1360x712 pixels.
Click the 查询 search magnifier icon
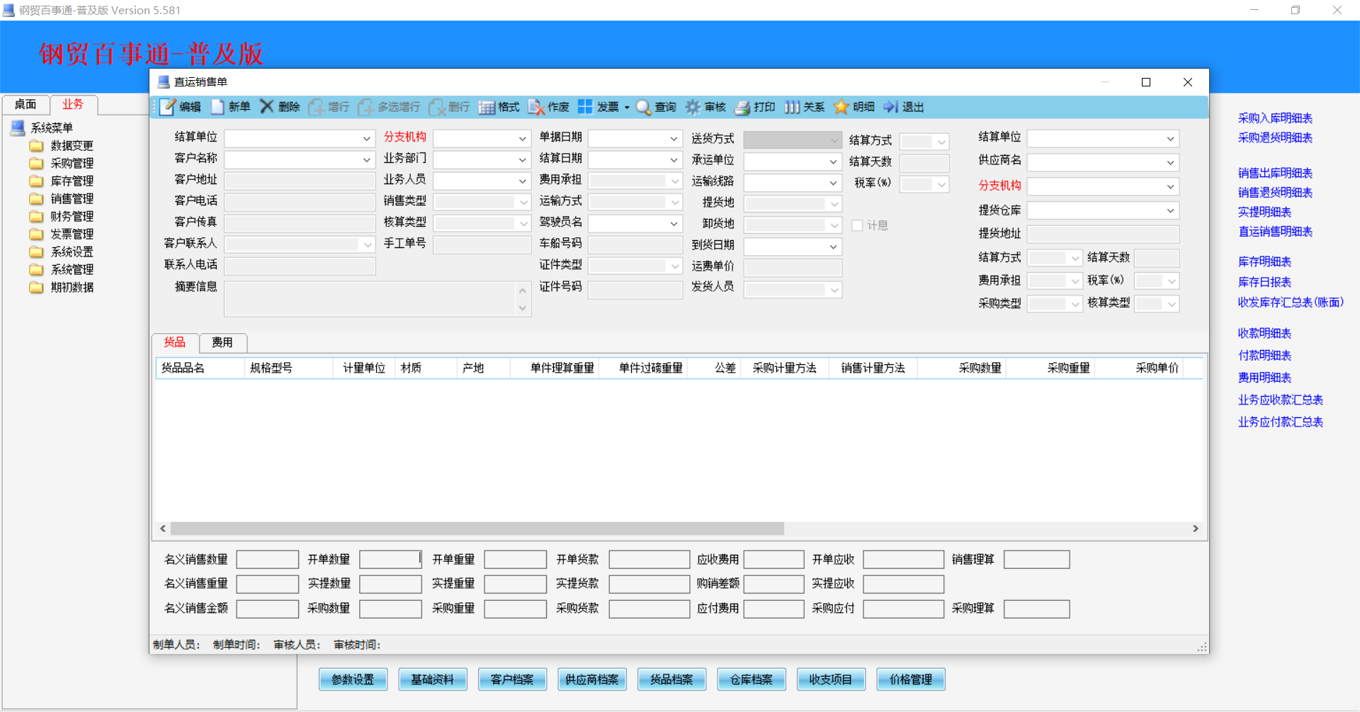tap(655, 107)
